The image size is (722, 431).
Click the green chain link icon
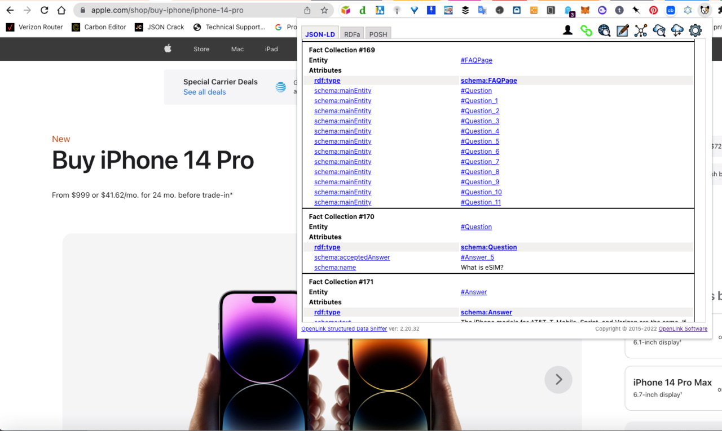click(x=586, y=31)
